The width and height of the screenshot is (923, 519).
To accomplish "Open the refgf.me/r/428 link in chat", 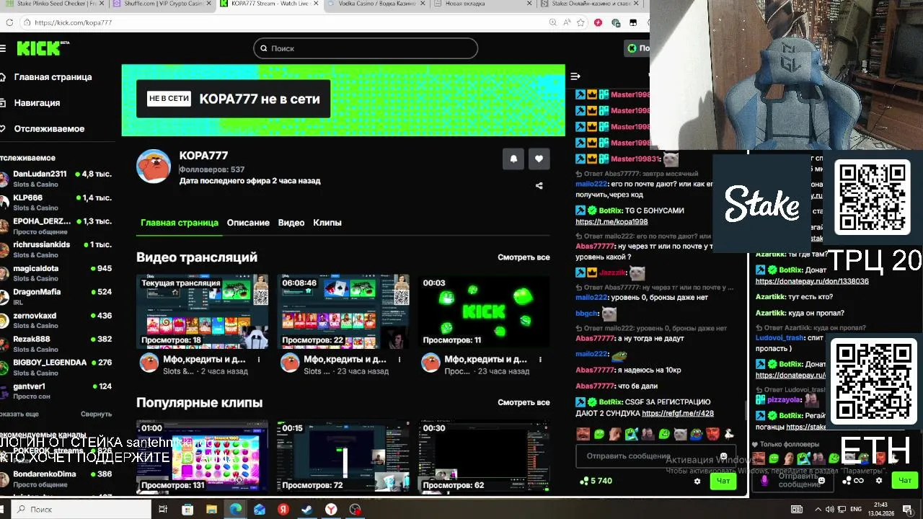I will [x=678, y=414].
